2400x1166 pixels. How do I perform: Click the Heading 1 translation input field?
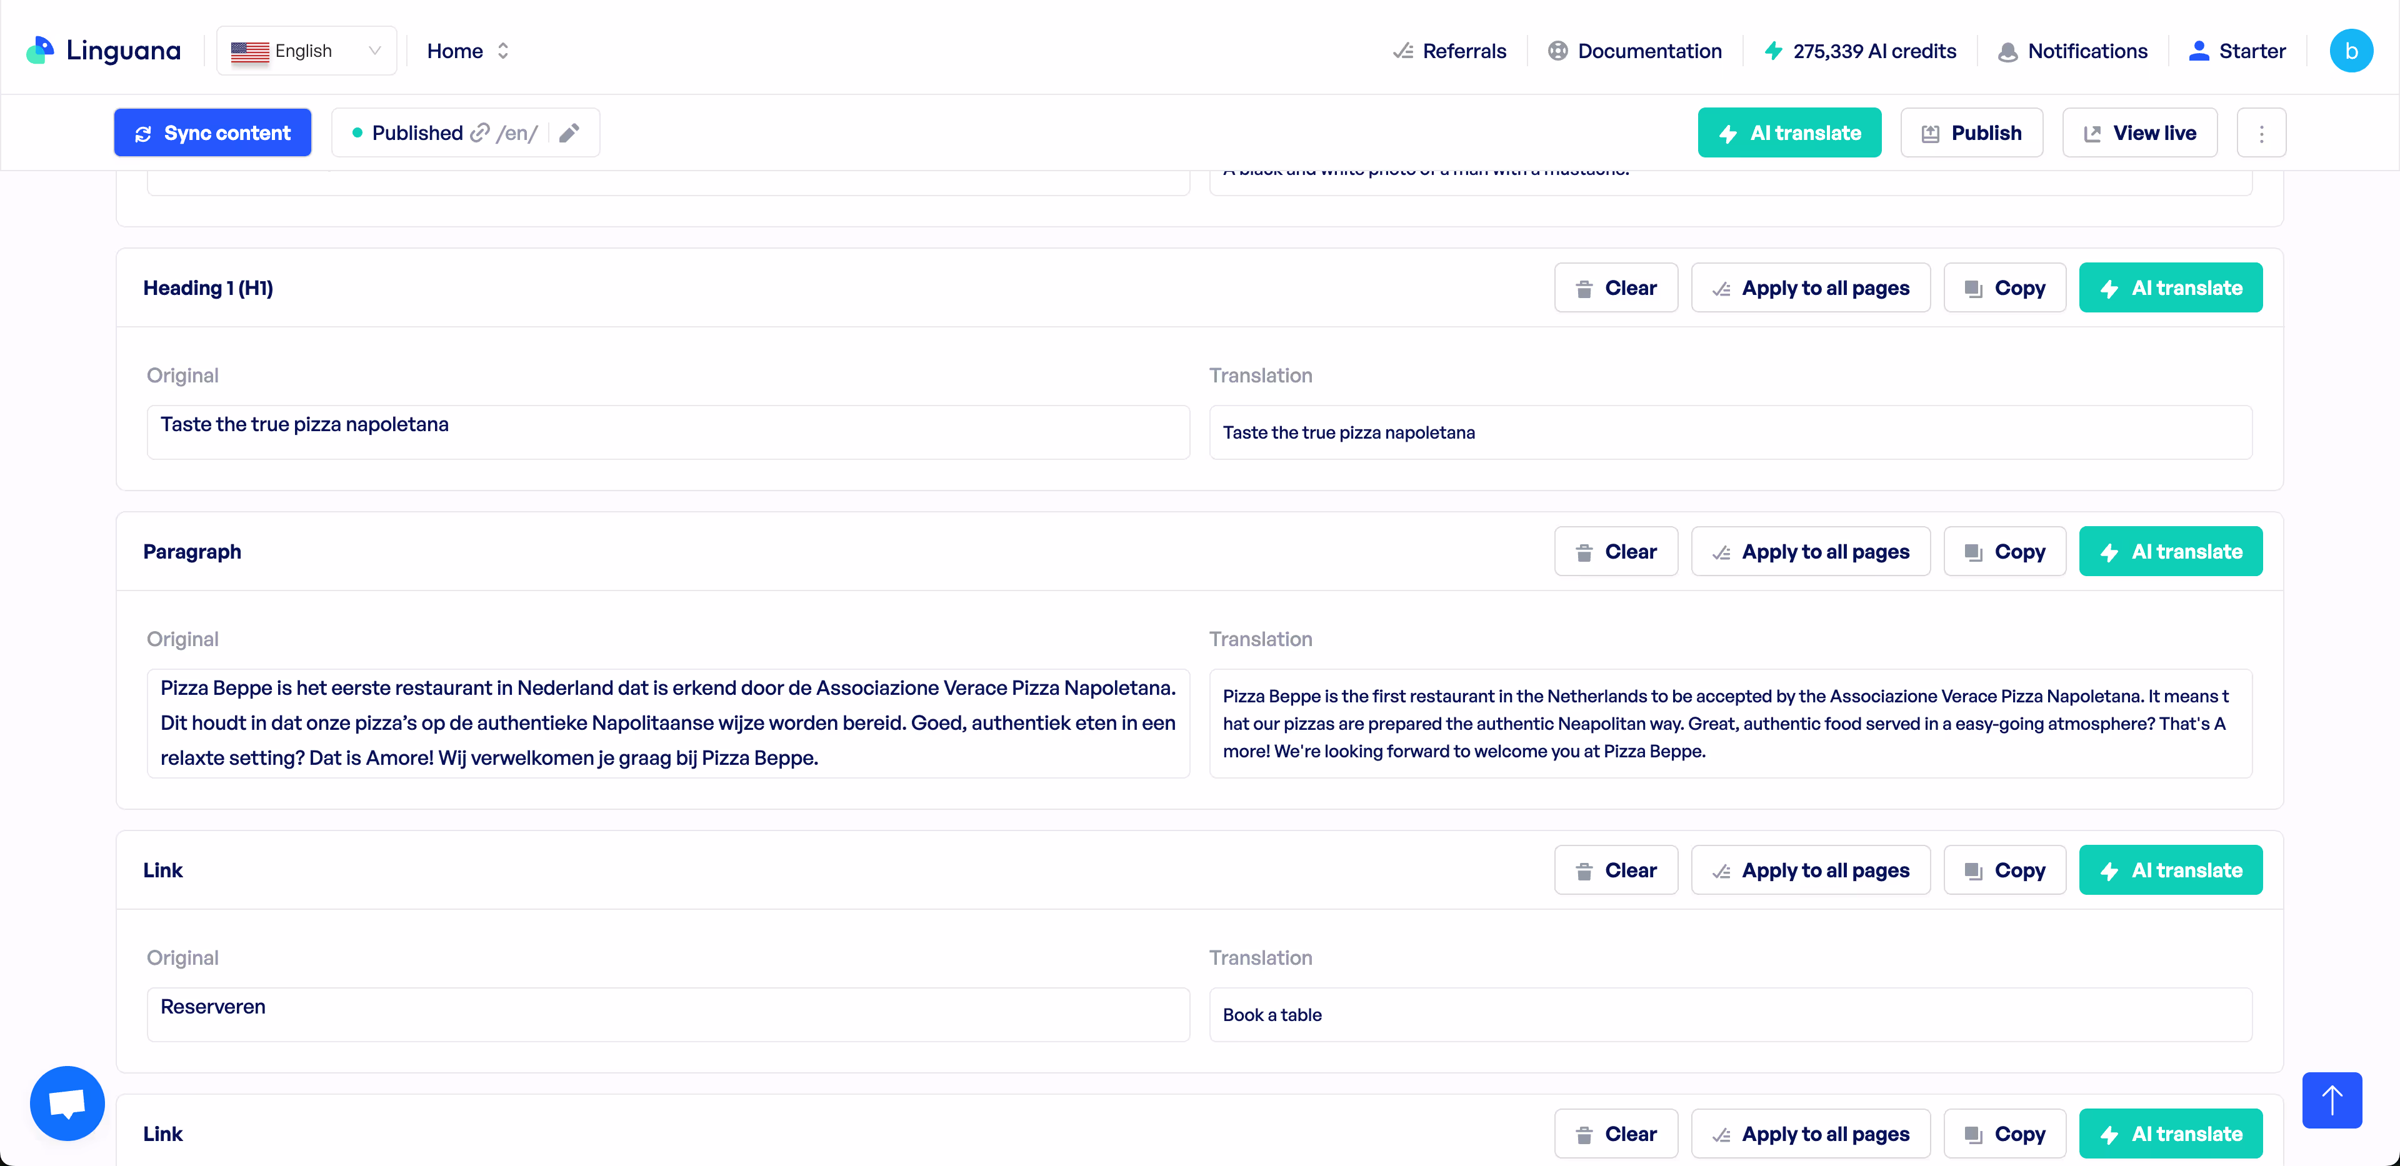click(1730, 432)
